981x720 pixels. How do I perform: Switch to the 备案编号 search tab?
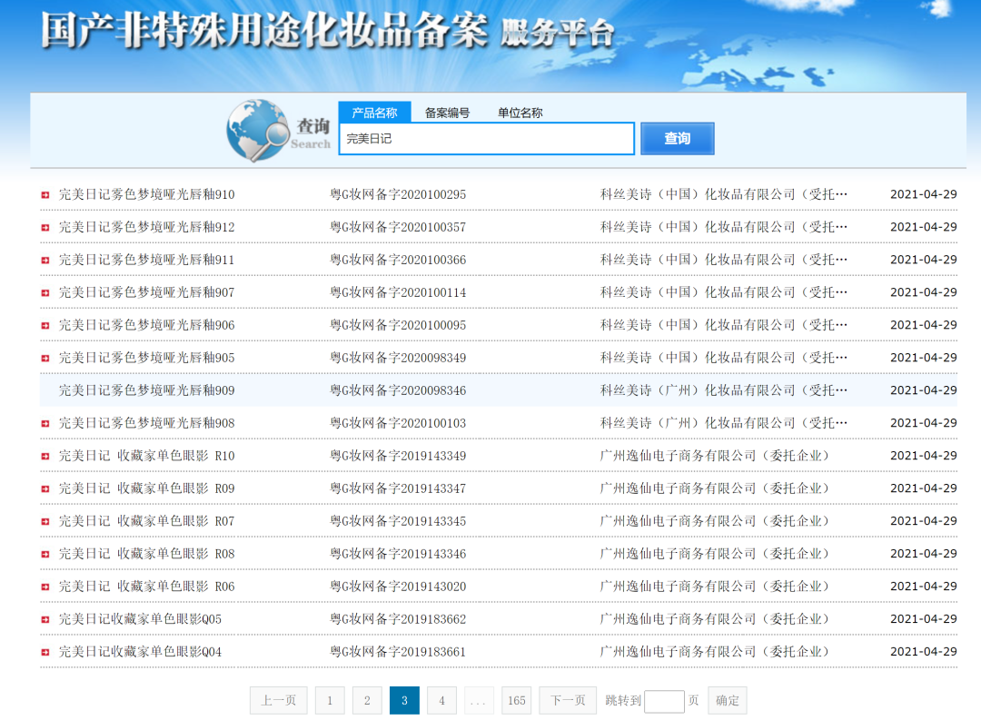[x=447, y=113]
